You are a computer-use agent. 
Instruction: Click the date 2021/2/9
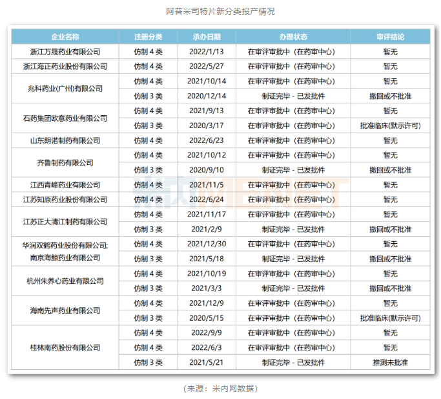tap(207, 229)
